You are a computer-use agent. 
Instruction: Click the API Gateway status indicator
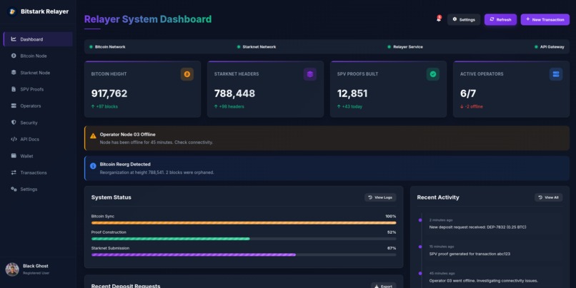click(549, 47)
